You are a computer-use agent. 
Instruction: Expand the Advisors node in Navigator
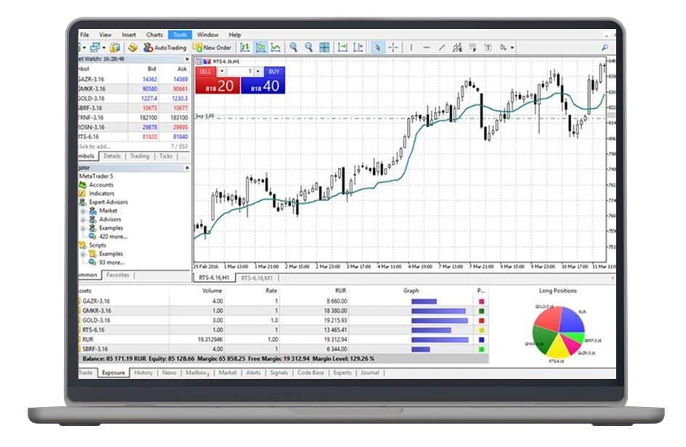83,219
